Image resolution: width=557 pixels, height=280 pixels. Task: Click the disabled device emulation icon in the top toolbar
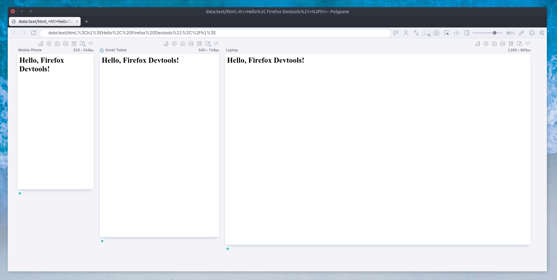[x=426, y=33]
